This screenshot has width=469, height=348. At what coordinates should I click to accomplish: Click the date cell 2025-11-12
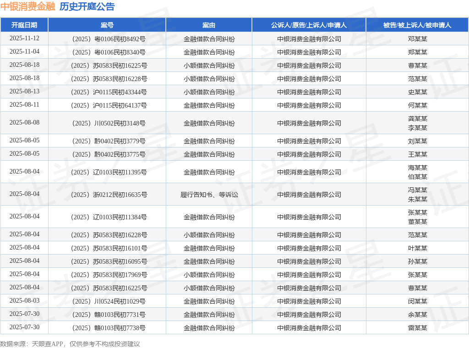(x=24, y=38)
